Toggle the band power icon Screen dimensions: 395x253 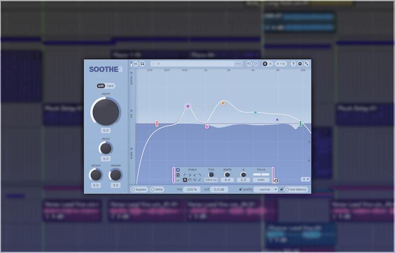pos(178,175)
